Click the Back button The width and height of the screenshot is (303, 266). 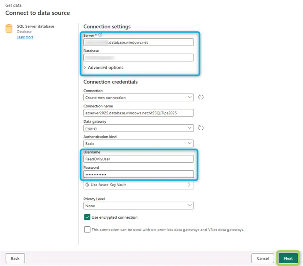[x=15, y=258]
